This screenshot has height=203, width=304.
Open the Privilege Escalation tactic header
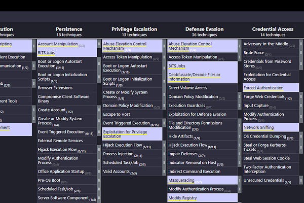(134, 29)
